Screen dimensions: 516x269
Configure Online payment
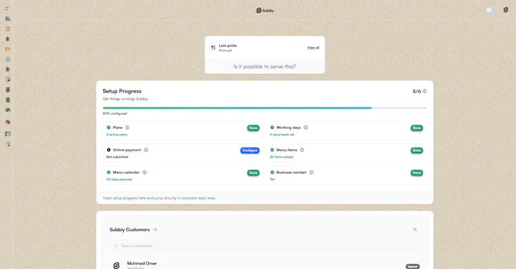(250, 151)
